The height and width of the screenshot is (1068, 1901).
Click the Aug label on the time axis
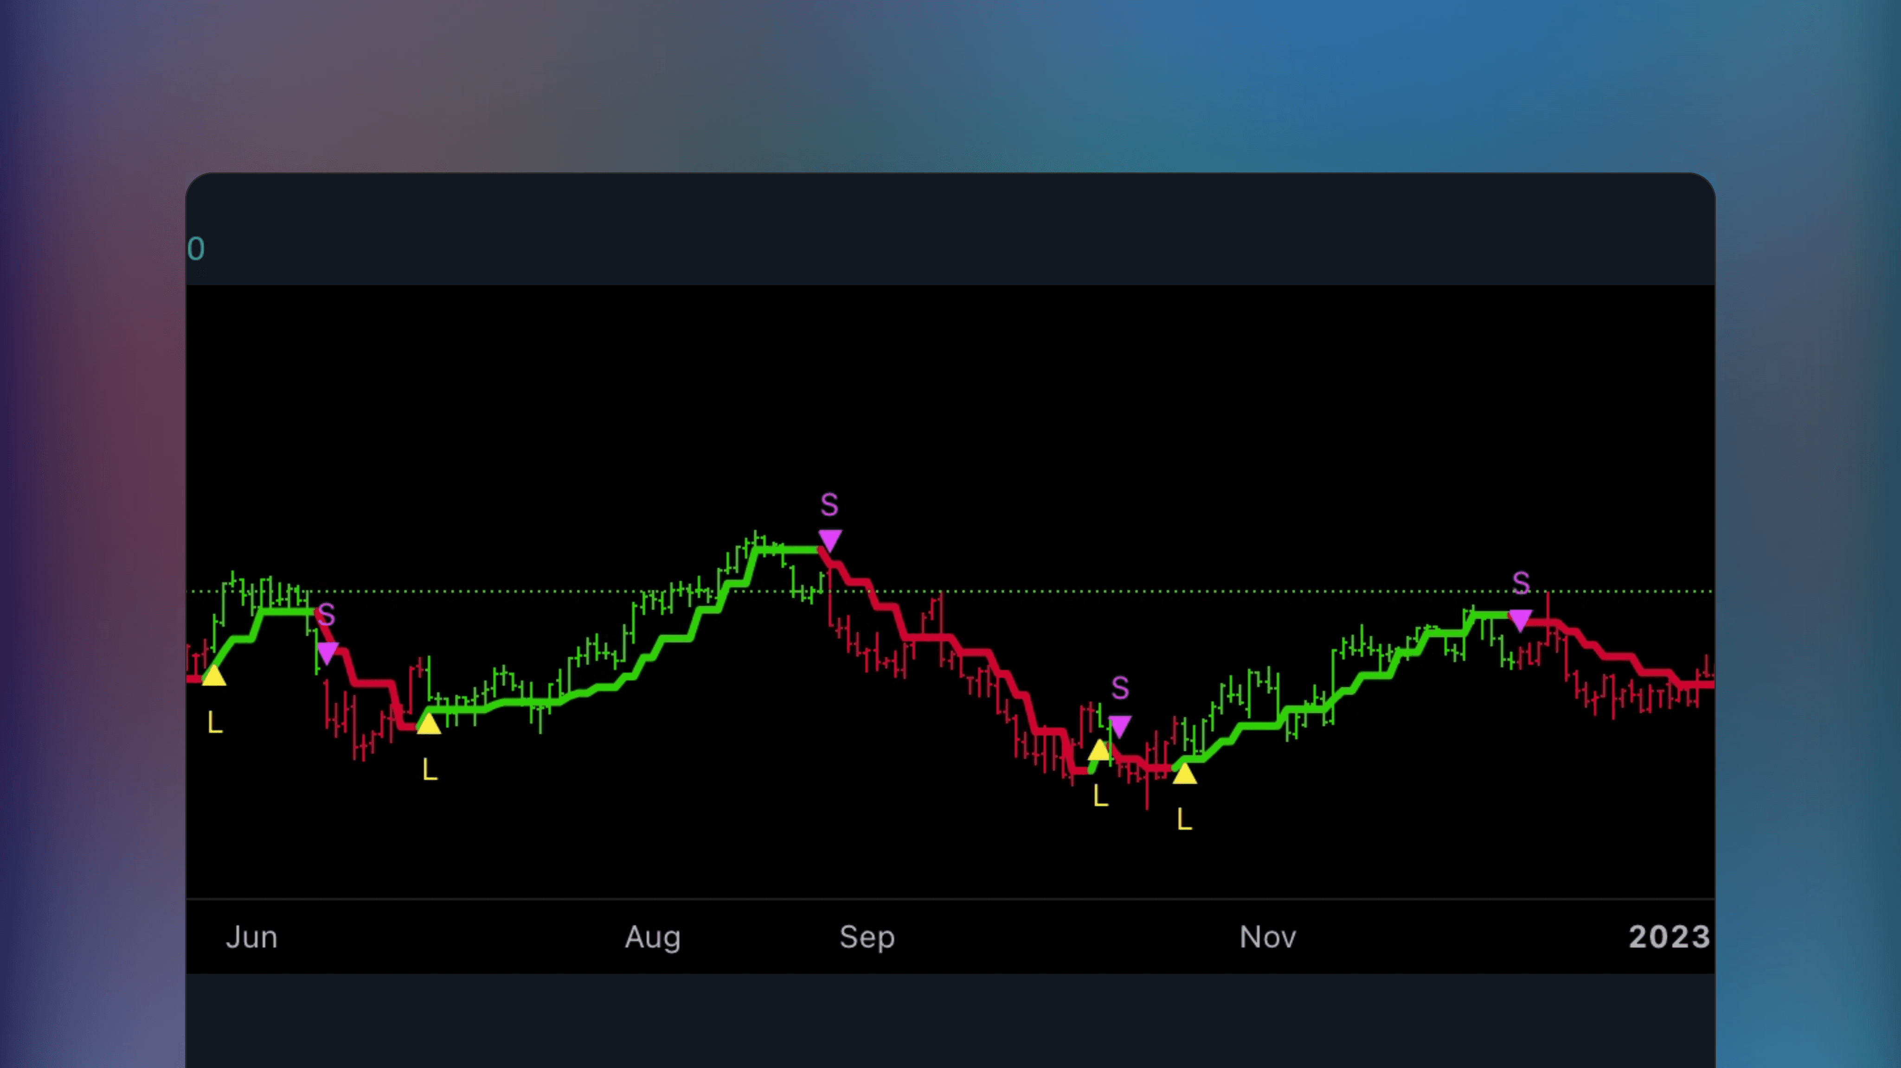pyautogui.click(x=652, y=937)
